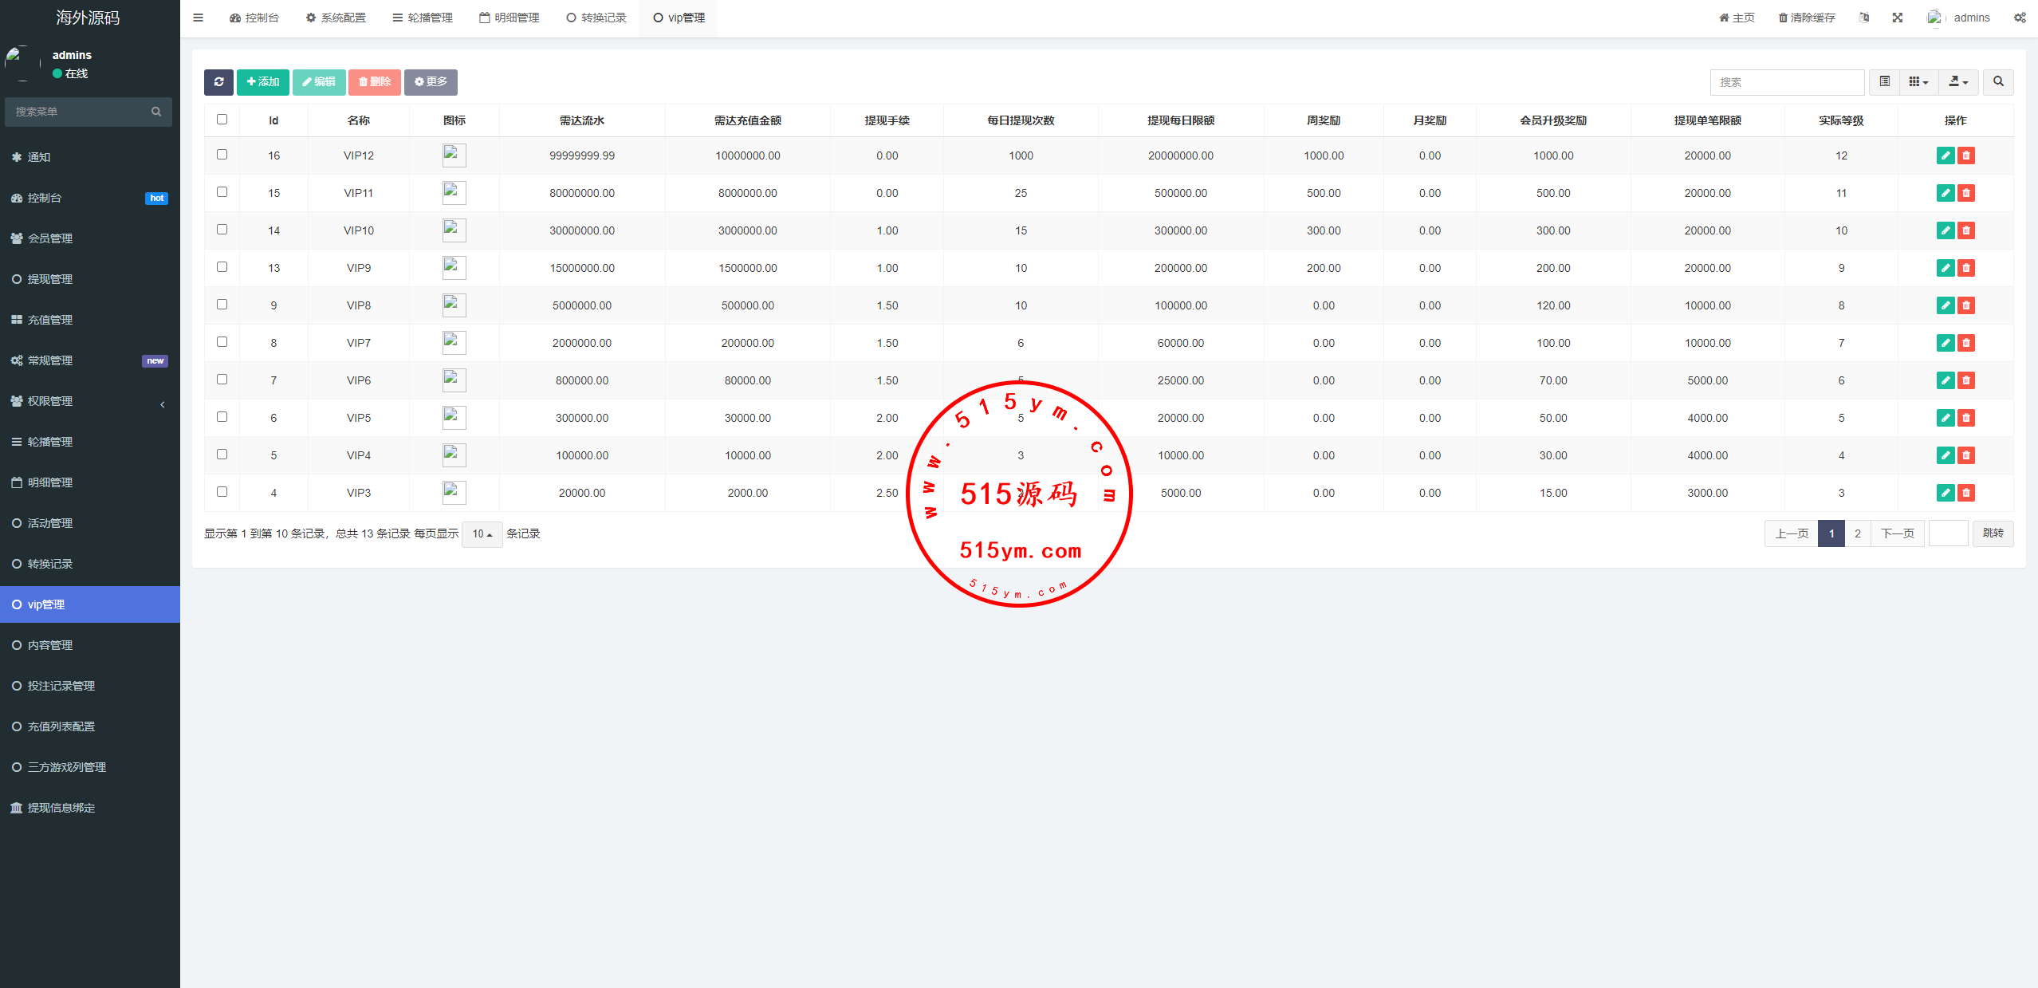Open the columns visibility dropdown
Image resolution: width=2038 pixels, height=988 pixels.
coord(1918,82)
